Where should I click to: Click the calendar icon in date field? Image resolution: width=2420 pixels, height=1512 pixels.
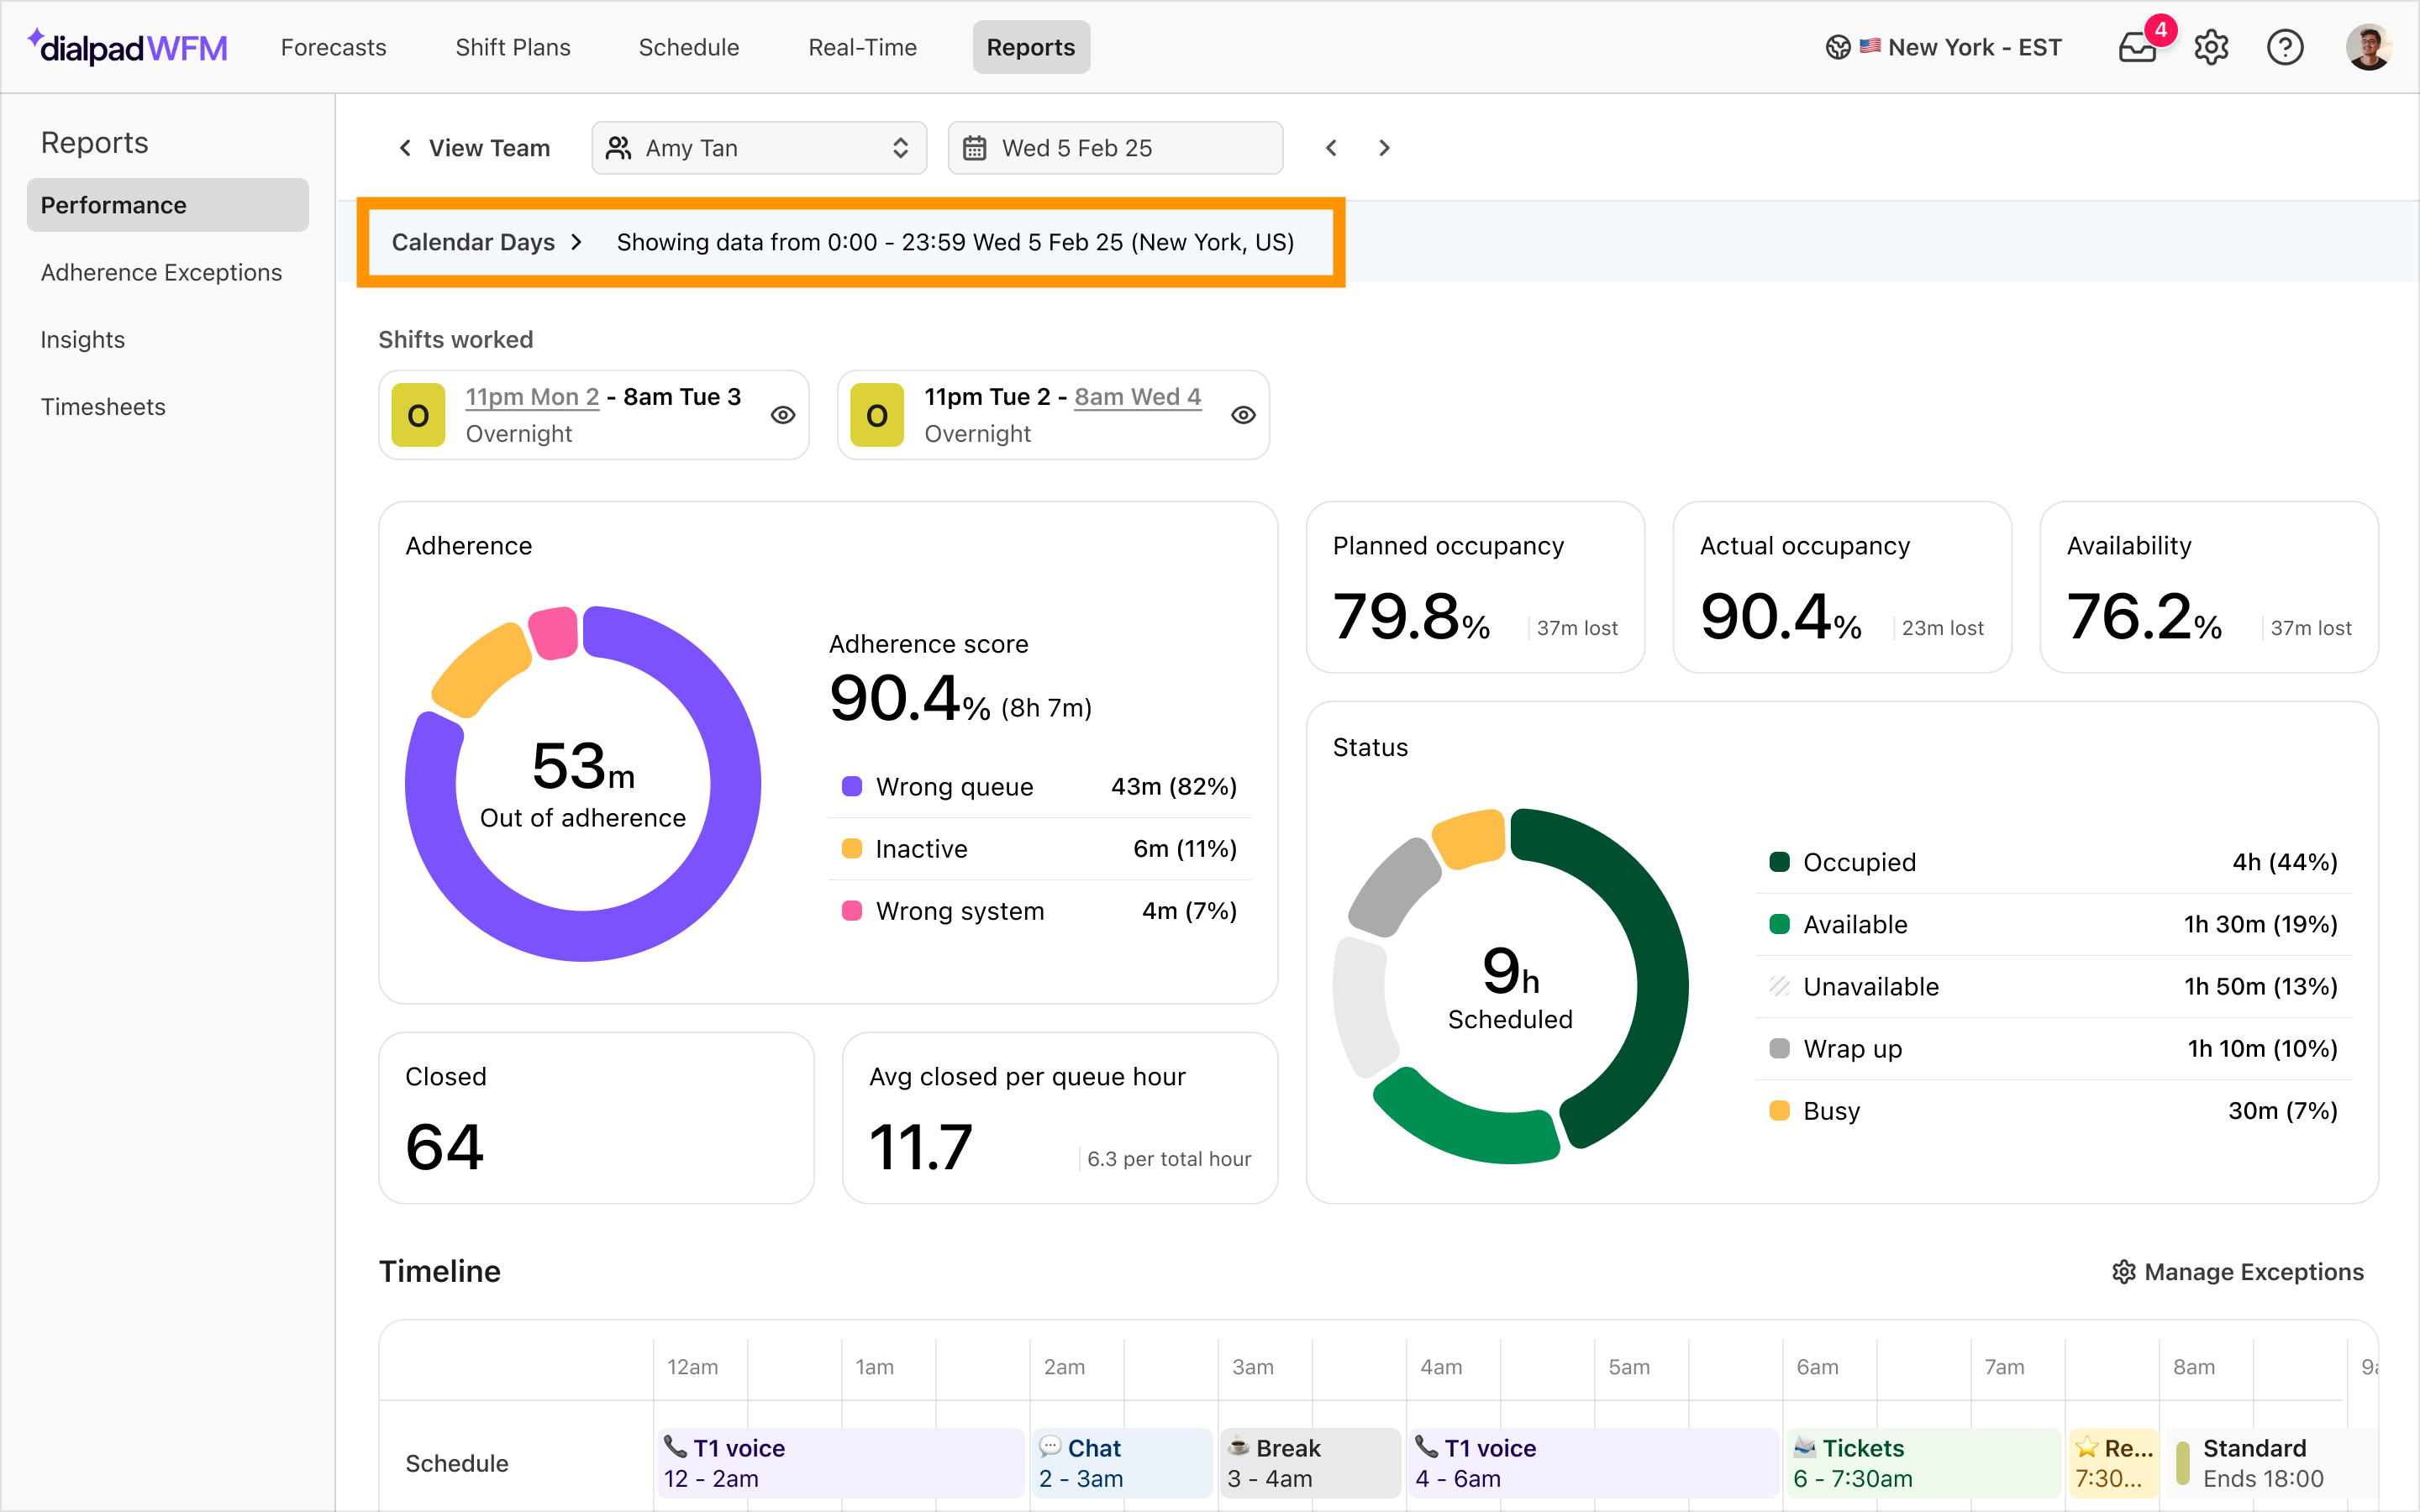[974, 148]
